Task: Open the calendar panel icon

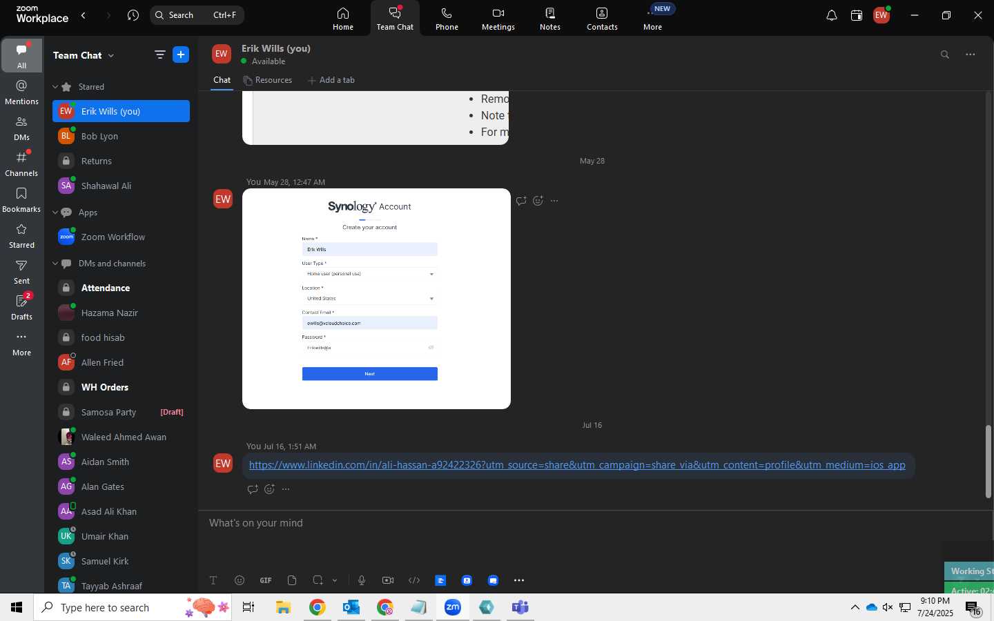Action: click(x=857, y=15)
